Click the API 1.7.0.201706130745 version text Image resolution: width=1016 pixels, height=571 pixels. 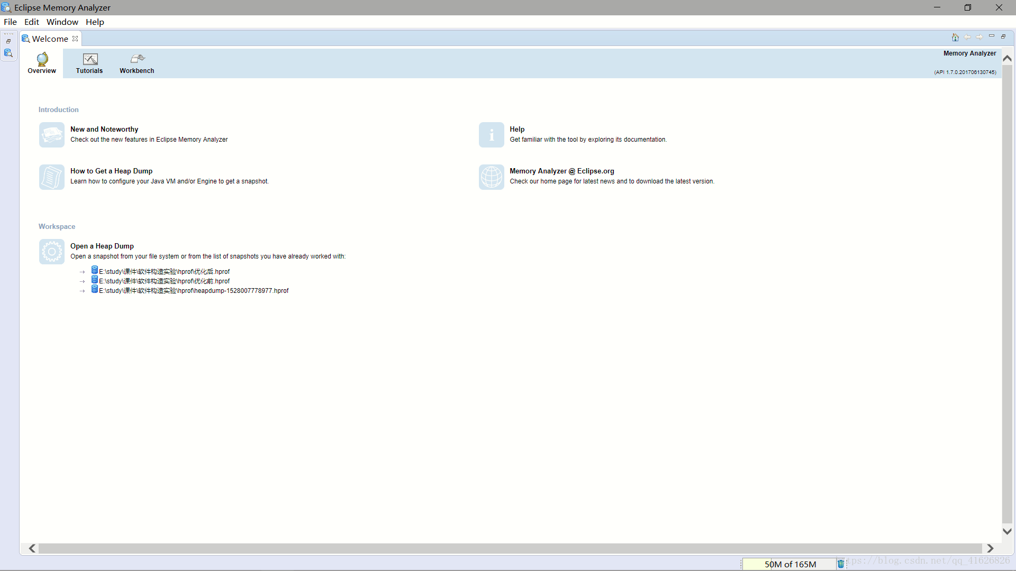pyautogui.click(x=965, y=72)
